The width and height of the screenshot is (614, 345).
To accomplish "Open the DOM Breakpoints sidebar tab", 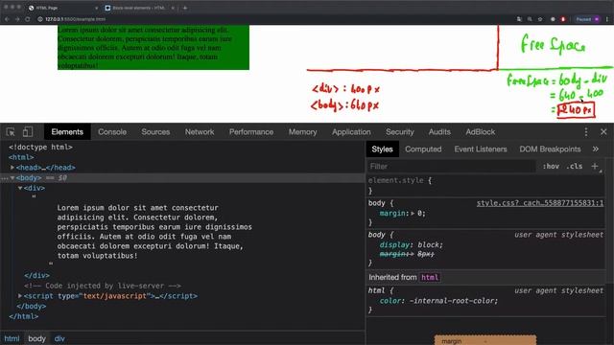I will pos(550,149).
